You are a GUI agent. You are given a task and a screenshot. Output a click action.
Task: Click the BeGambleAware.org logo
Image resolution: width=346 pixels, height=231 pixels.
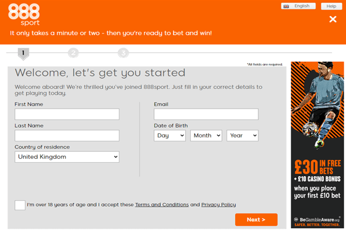tap(317, 219)
